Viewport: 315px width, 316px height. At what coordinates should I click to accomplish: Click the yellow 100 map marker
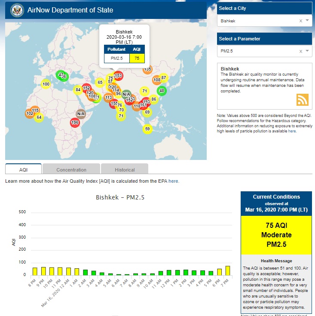[46, 84]
